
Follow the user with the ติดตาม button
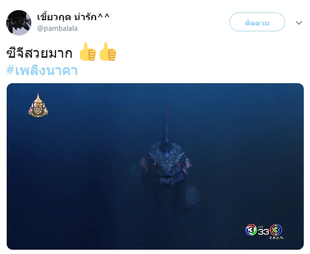tap(257, 22)
